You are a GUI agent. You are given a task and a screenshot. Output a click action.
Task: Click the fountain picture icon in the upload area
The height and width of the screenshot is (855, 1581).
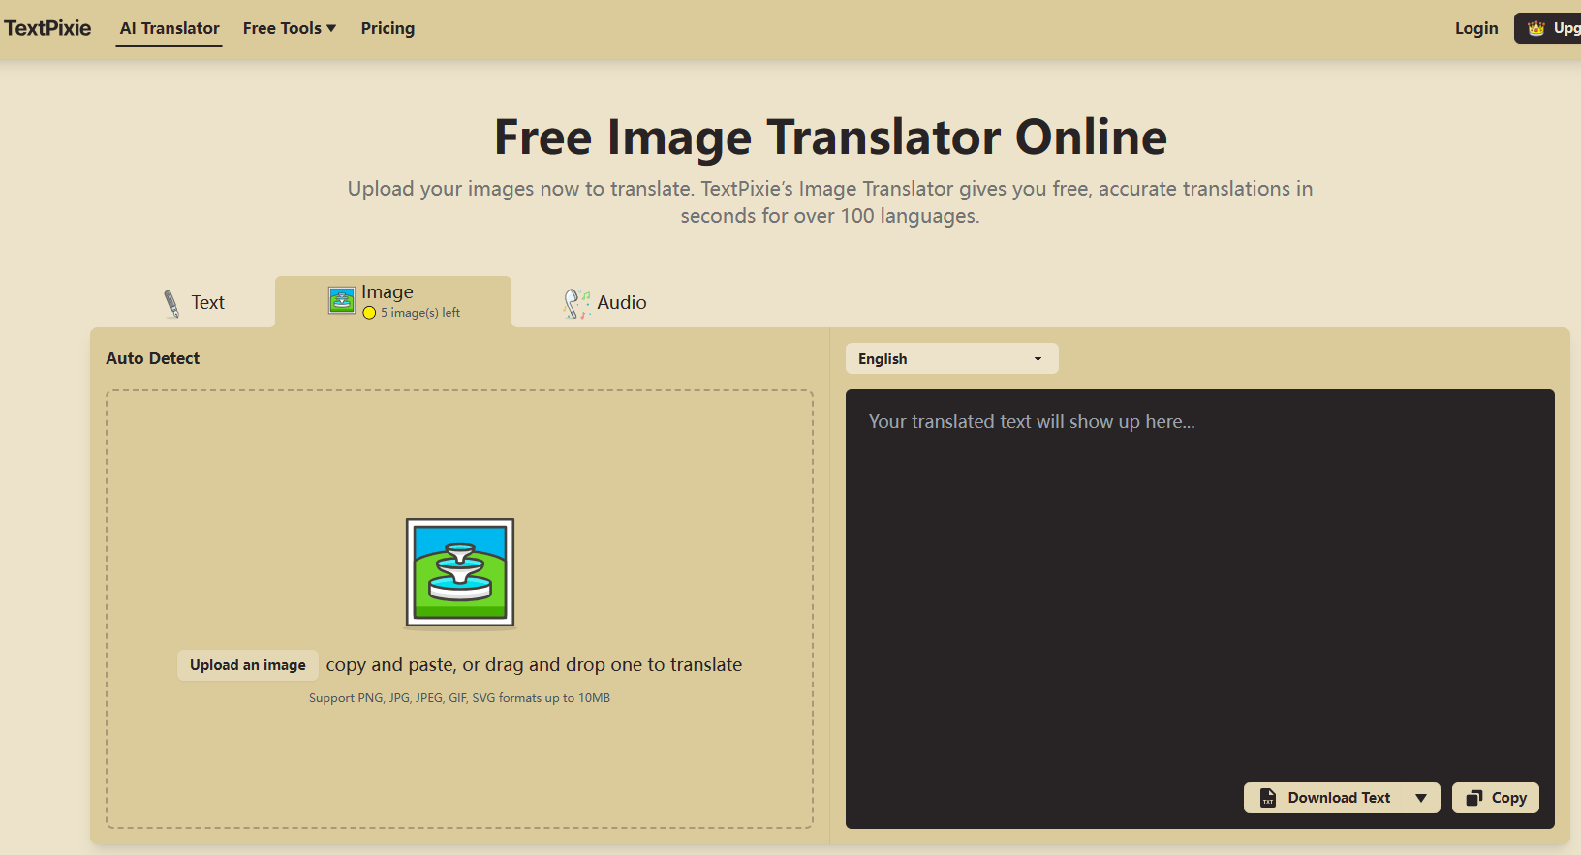click(460, 572)
